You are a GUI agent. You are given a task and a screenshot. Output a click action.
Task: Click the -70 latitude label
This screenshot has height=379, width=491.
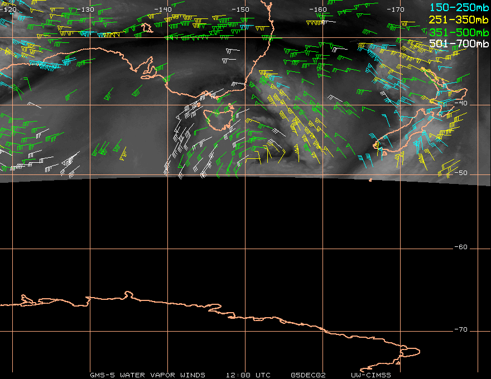click(461, 329)
